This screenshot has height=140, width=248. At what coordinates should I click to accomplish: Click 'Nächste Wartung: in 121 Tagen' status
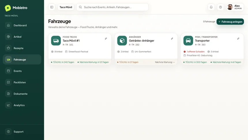[93, 62]
